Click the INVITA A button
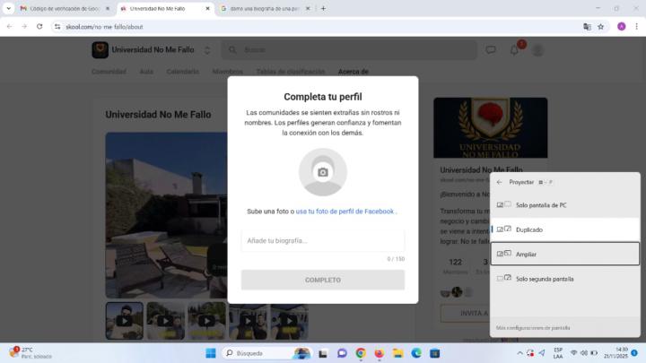Screen dimensions: 646x363 tap(466, 313)
